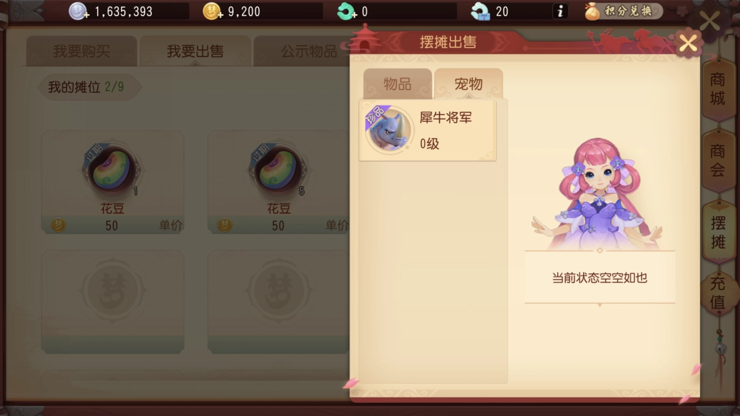
Task: Switch to the 我要购买 tab
Action: coord(82,51)
